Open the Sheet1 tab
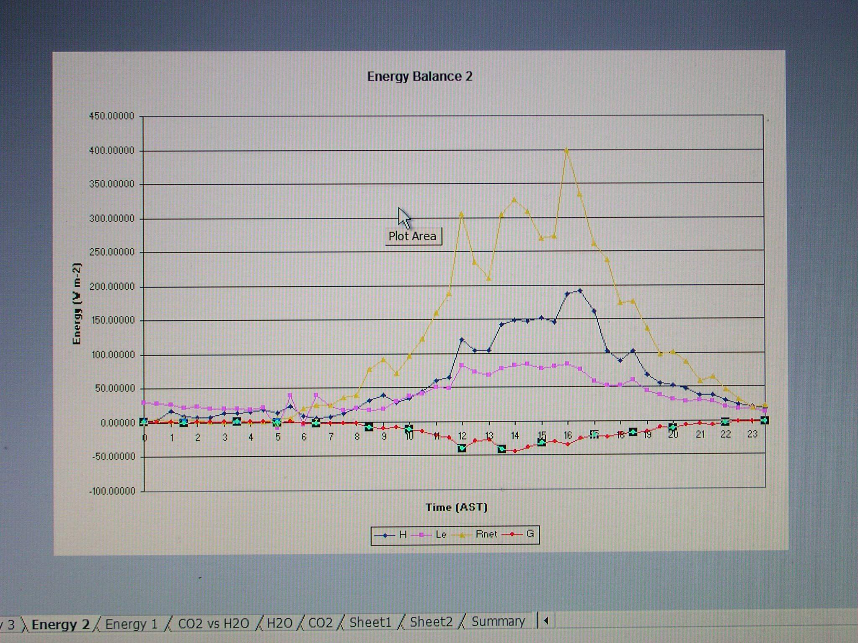 point(370,622)
